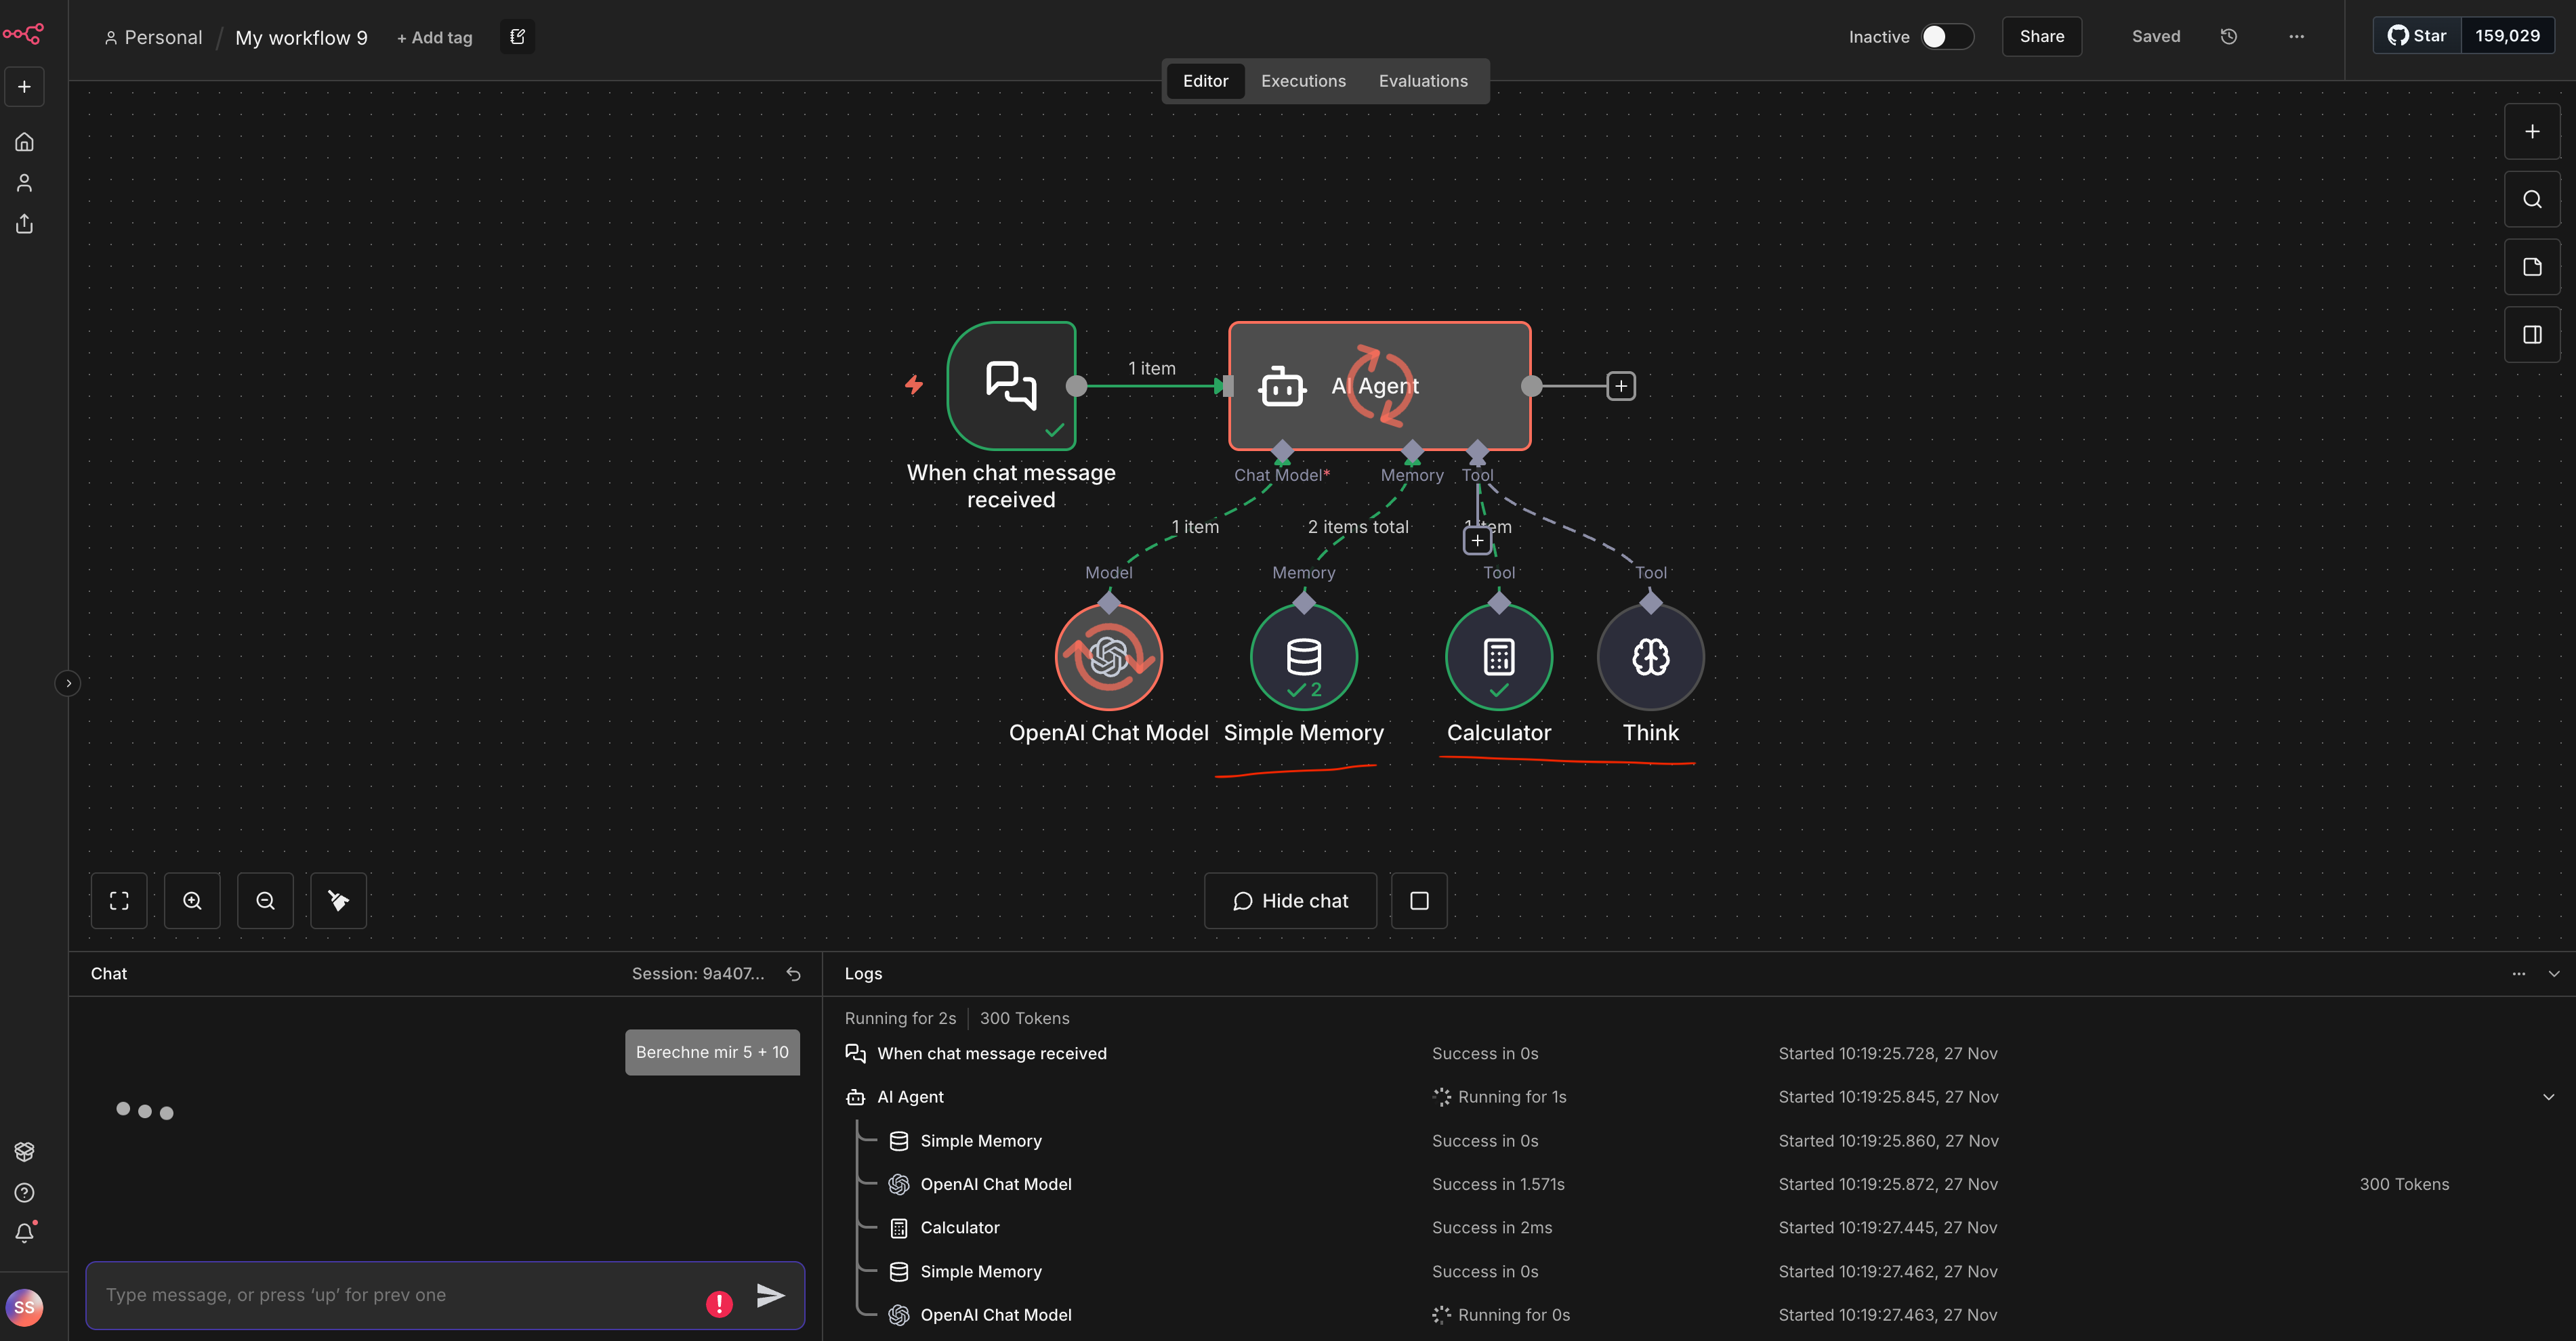Collapse the Logs panel chevron
Screen dimensions: 2576x1341
2553,973
